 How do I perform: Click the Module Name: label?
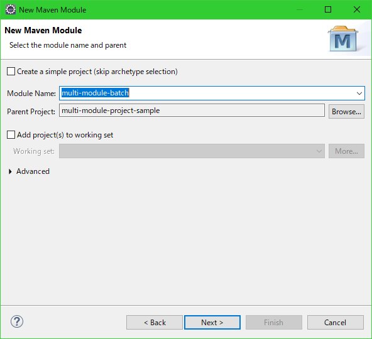click(31, 94)
